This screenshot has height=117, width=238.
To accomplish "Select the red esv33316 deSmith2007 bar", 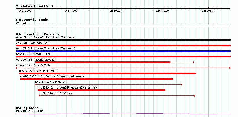I will [123, 45].
